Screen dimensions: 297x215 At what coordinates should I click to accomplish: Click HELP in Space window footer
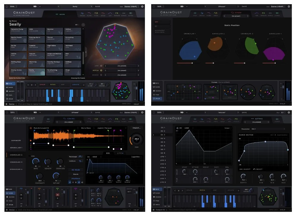click(283, 104)
